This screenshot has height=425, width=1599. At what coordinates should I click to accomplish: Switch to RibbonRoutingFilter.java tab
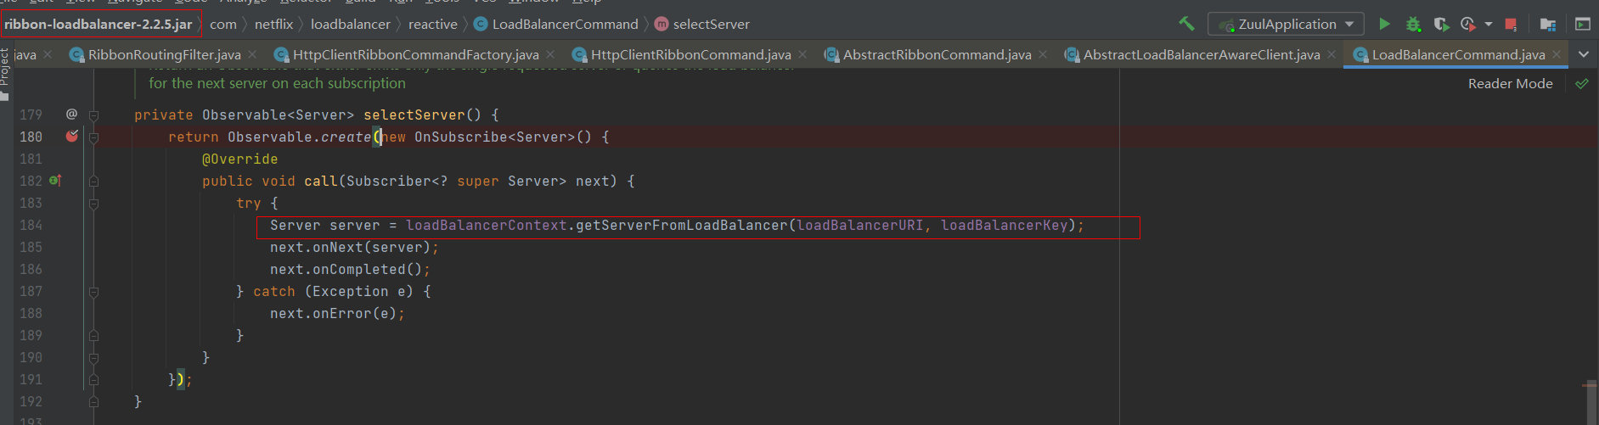tap(164, 54)
